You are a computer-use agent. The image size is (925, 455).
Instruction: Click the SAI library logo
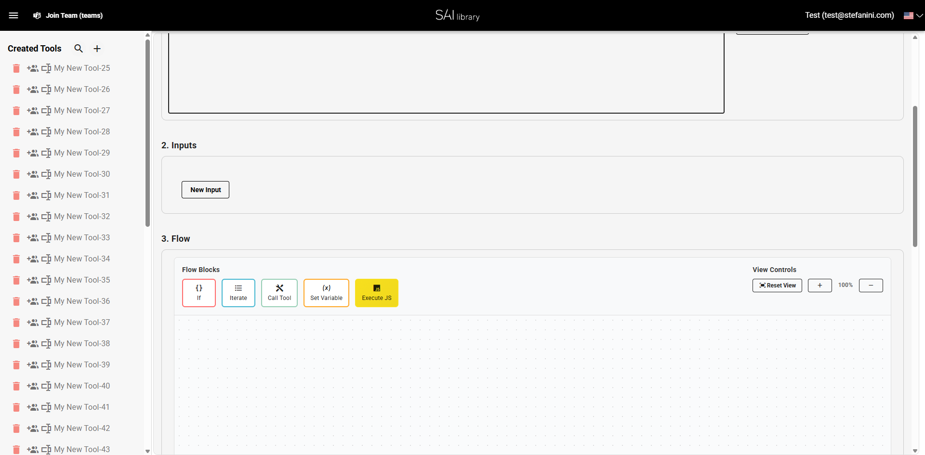[458, 15]
